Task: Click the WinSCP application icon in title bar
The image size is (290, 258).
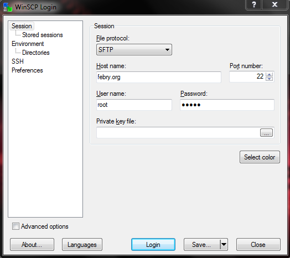Action: [8, 7]
